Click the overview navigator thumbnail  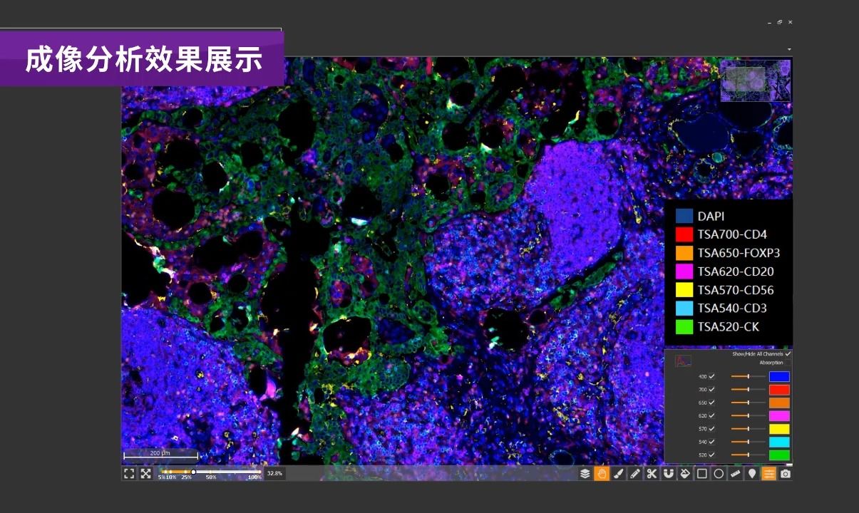(x=756, y=81)
